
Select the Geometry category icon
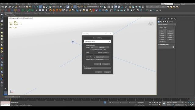click(x=159, y=22)
